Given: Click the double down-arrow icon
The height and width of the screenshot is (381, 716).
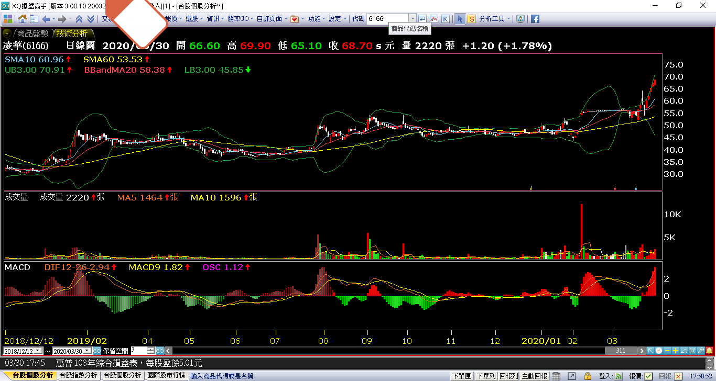Looking at the screenshot, I should [x=91, y=19].
